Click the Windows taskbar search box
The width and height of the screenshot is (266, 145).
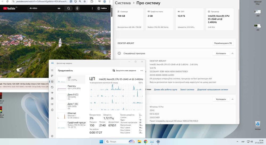tap(120, 142)
